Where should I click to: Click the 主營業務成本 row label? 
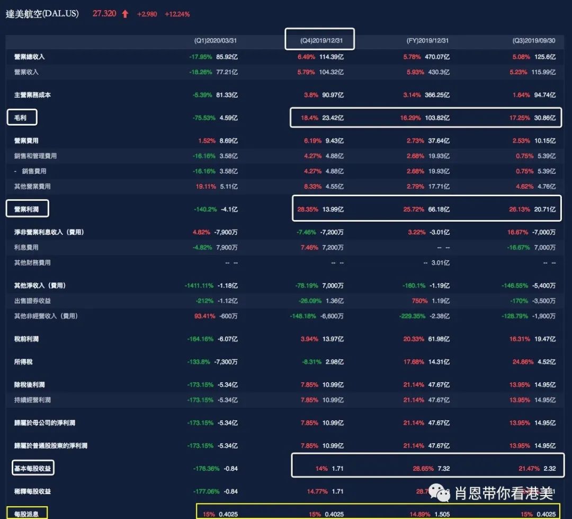pos(32,95)
